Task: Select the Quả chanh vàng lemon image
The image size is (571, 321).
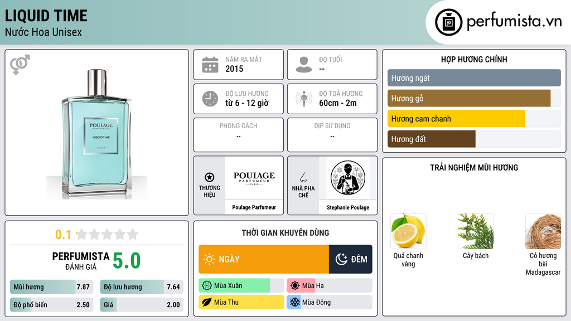Action: (408, 231)
